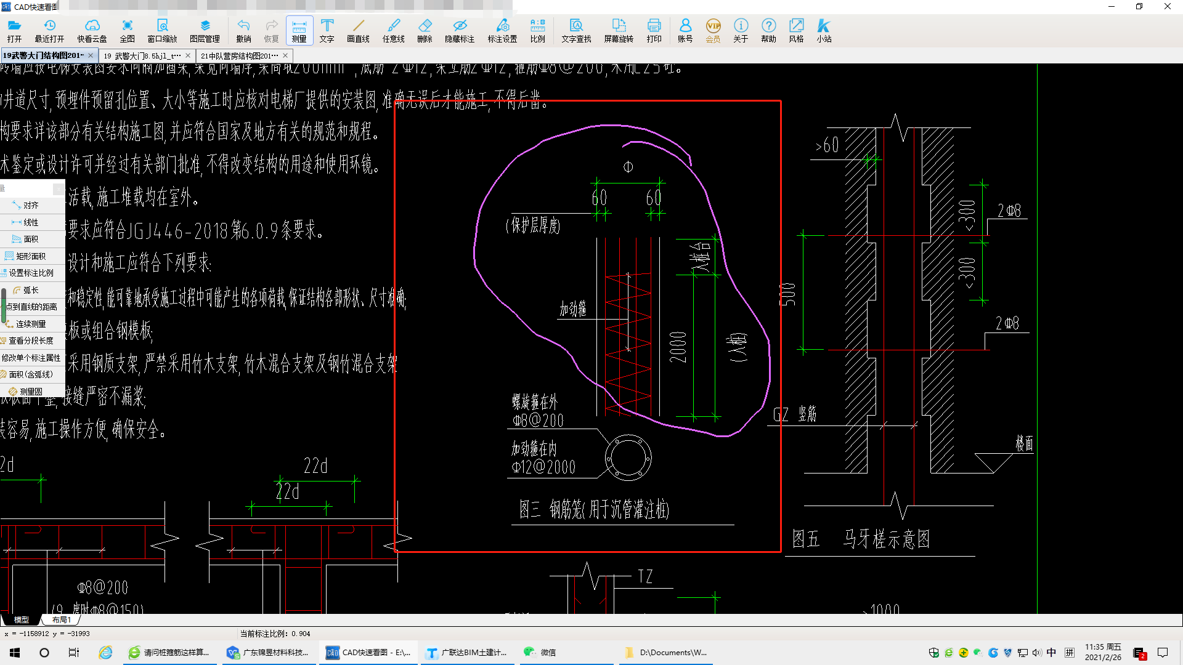Open annotation settings (标注设置)

point(502,30)
